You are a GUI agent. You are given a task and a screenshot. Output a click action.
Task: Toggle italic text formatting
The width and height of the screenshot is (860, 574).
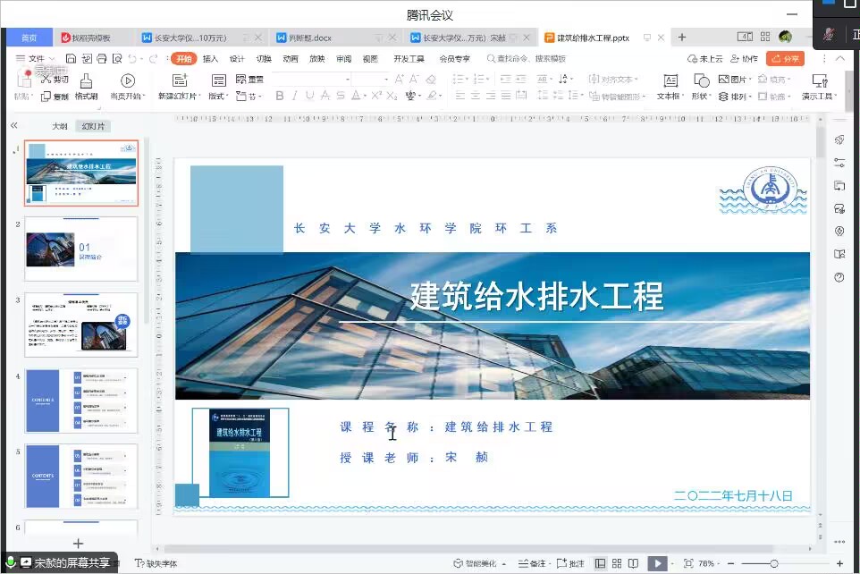295,96
